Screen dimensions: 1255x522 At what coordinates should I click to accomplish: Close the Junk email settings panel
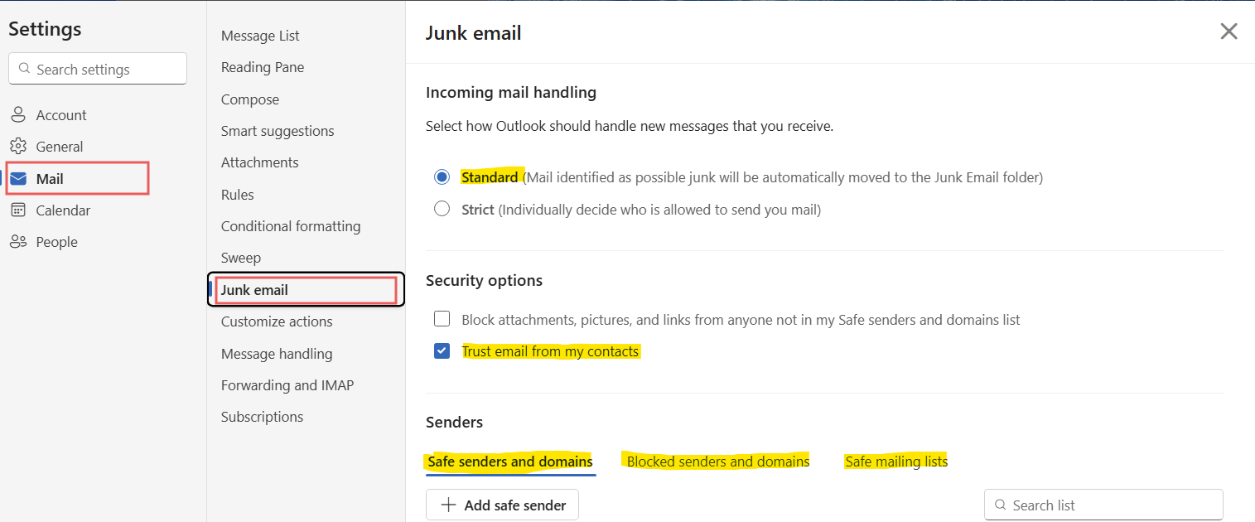pyautogui.click(x=1228, y=31)
